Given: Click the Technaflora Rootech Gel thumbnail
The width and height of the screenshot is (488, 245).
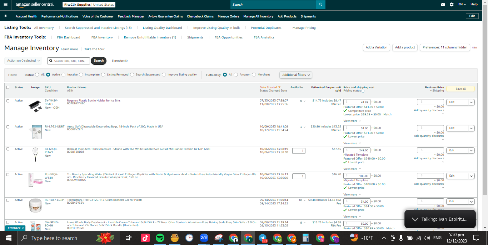Looking at the screenshot, I should (35, 205).
